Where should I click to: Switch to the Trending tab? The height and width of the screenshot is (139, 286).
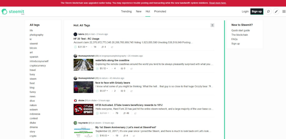click(126, 11)
